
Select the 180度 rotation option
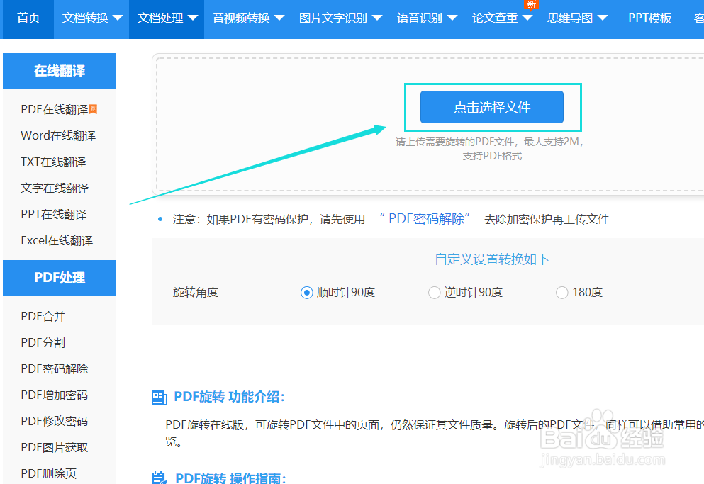[x=561, y=292]
